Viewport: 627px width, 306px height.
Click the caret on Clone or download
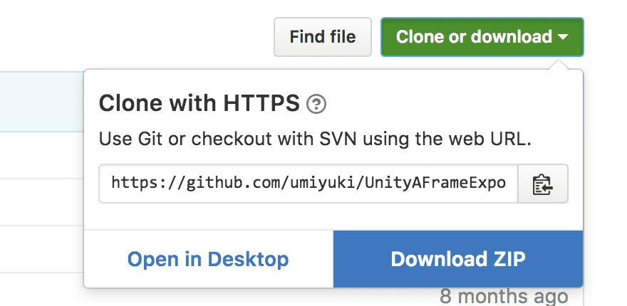pos(563,37)
